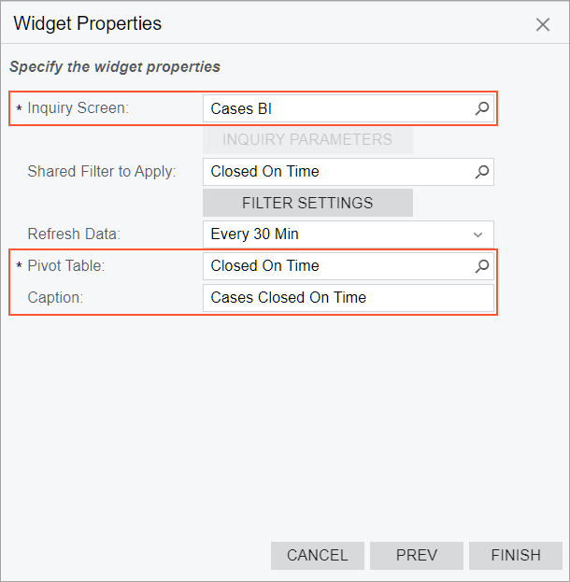Go back with the Prev button

(417, 555)
